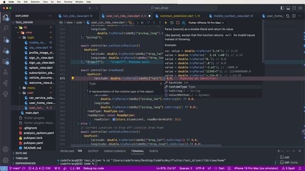Open the Search view in activity bar

coord(5,28)
